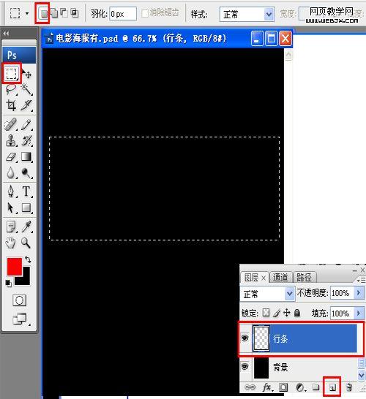Set the red foreground color
Image resolution: width=366 pixels, height=399 pixels.
[14, 267]
